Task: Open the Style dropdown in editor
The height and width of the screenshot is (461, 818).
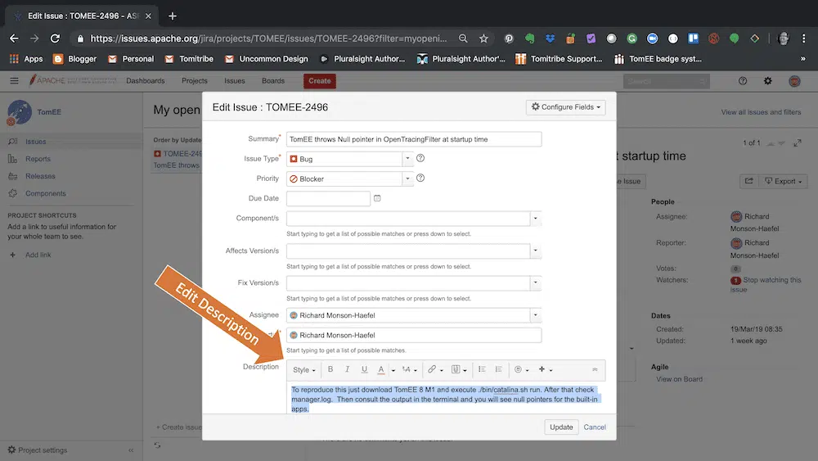Action: point(303,369)
